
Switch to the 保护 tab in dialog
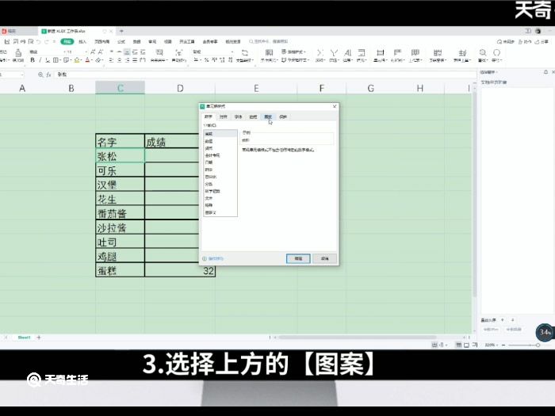(283, 116)
